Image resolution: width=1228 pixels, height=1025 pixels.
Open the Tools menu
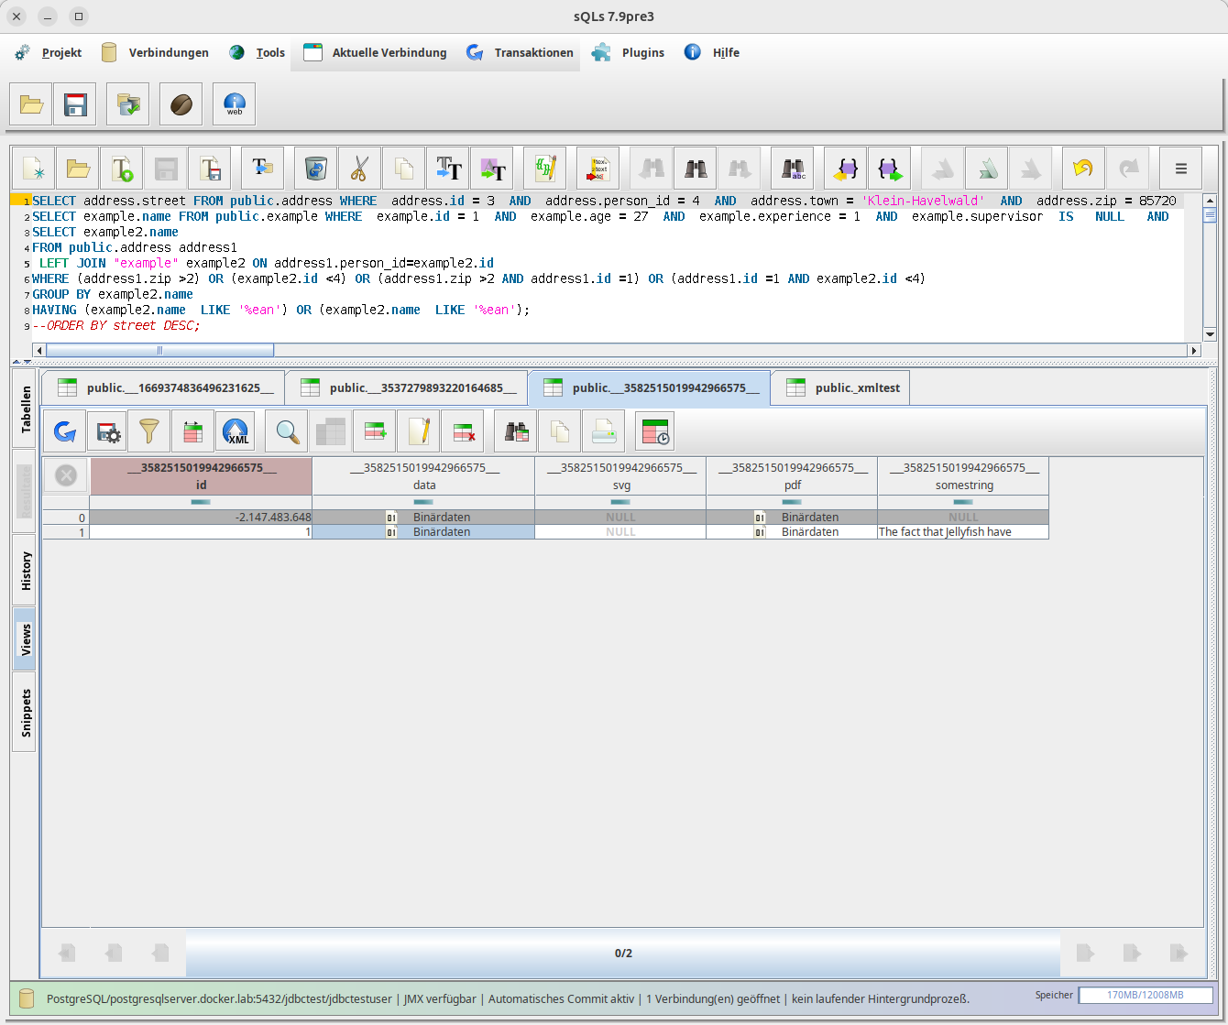click(258, 52)
